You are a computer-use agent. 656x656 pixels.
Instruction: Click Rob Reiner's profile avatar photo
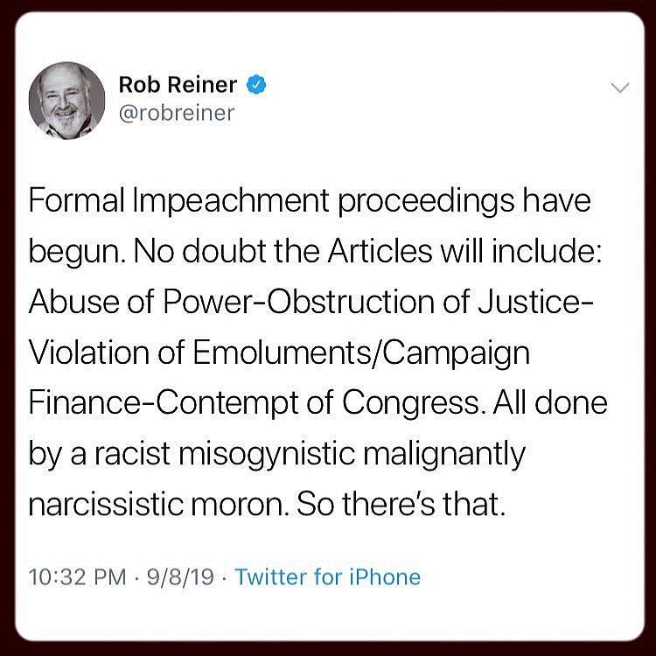pos(66,100)
